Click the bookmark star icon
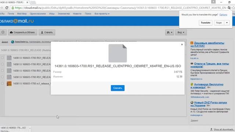Screen dimensions: 235x132 tap(234, 8)
